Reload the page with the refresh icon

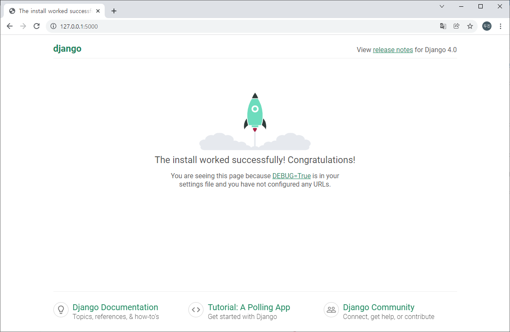pyautogui.click(x=37, y=26)
